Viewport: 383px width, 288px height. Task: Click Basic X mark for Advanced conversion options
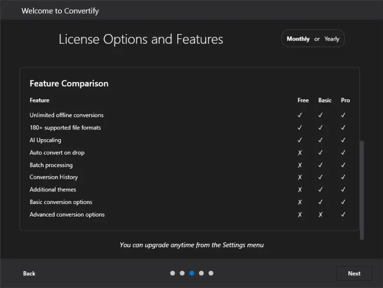(320, 214)
